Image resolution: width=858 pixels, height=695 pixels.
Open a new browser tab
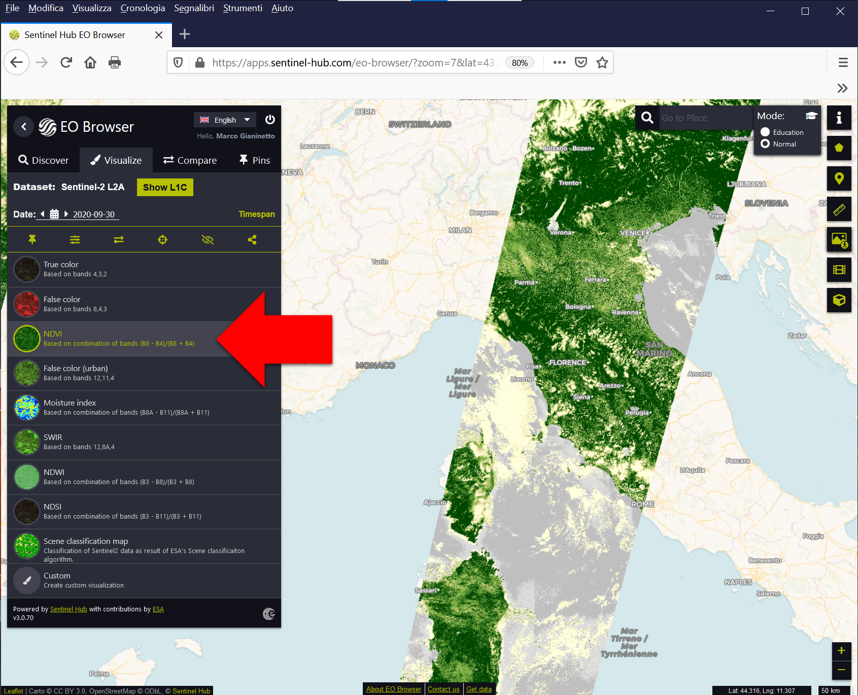[x=185, y=34]
